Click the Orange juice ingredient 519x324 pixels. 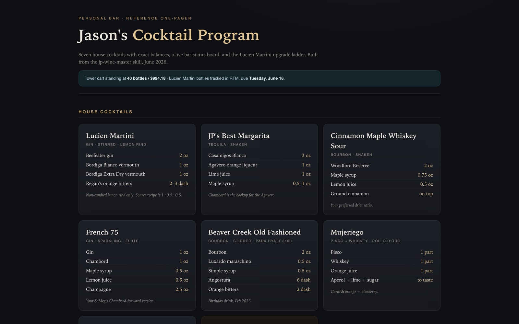[x=344, y=271]
